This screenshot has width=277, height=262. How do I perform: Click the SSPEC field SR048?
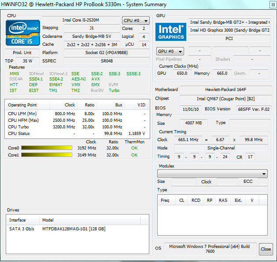tap(107, 61)
